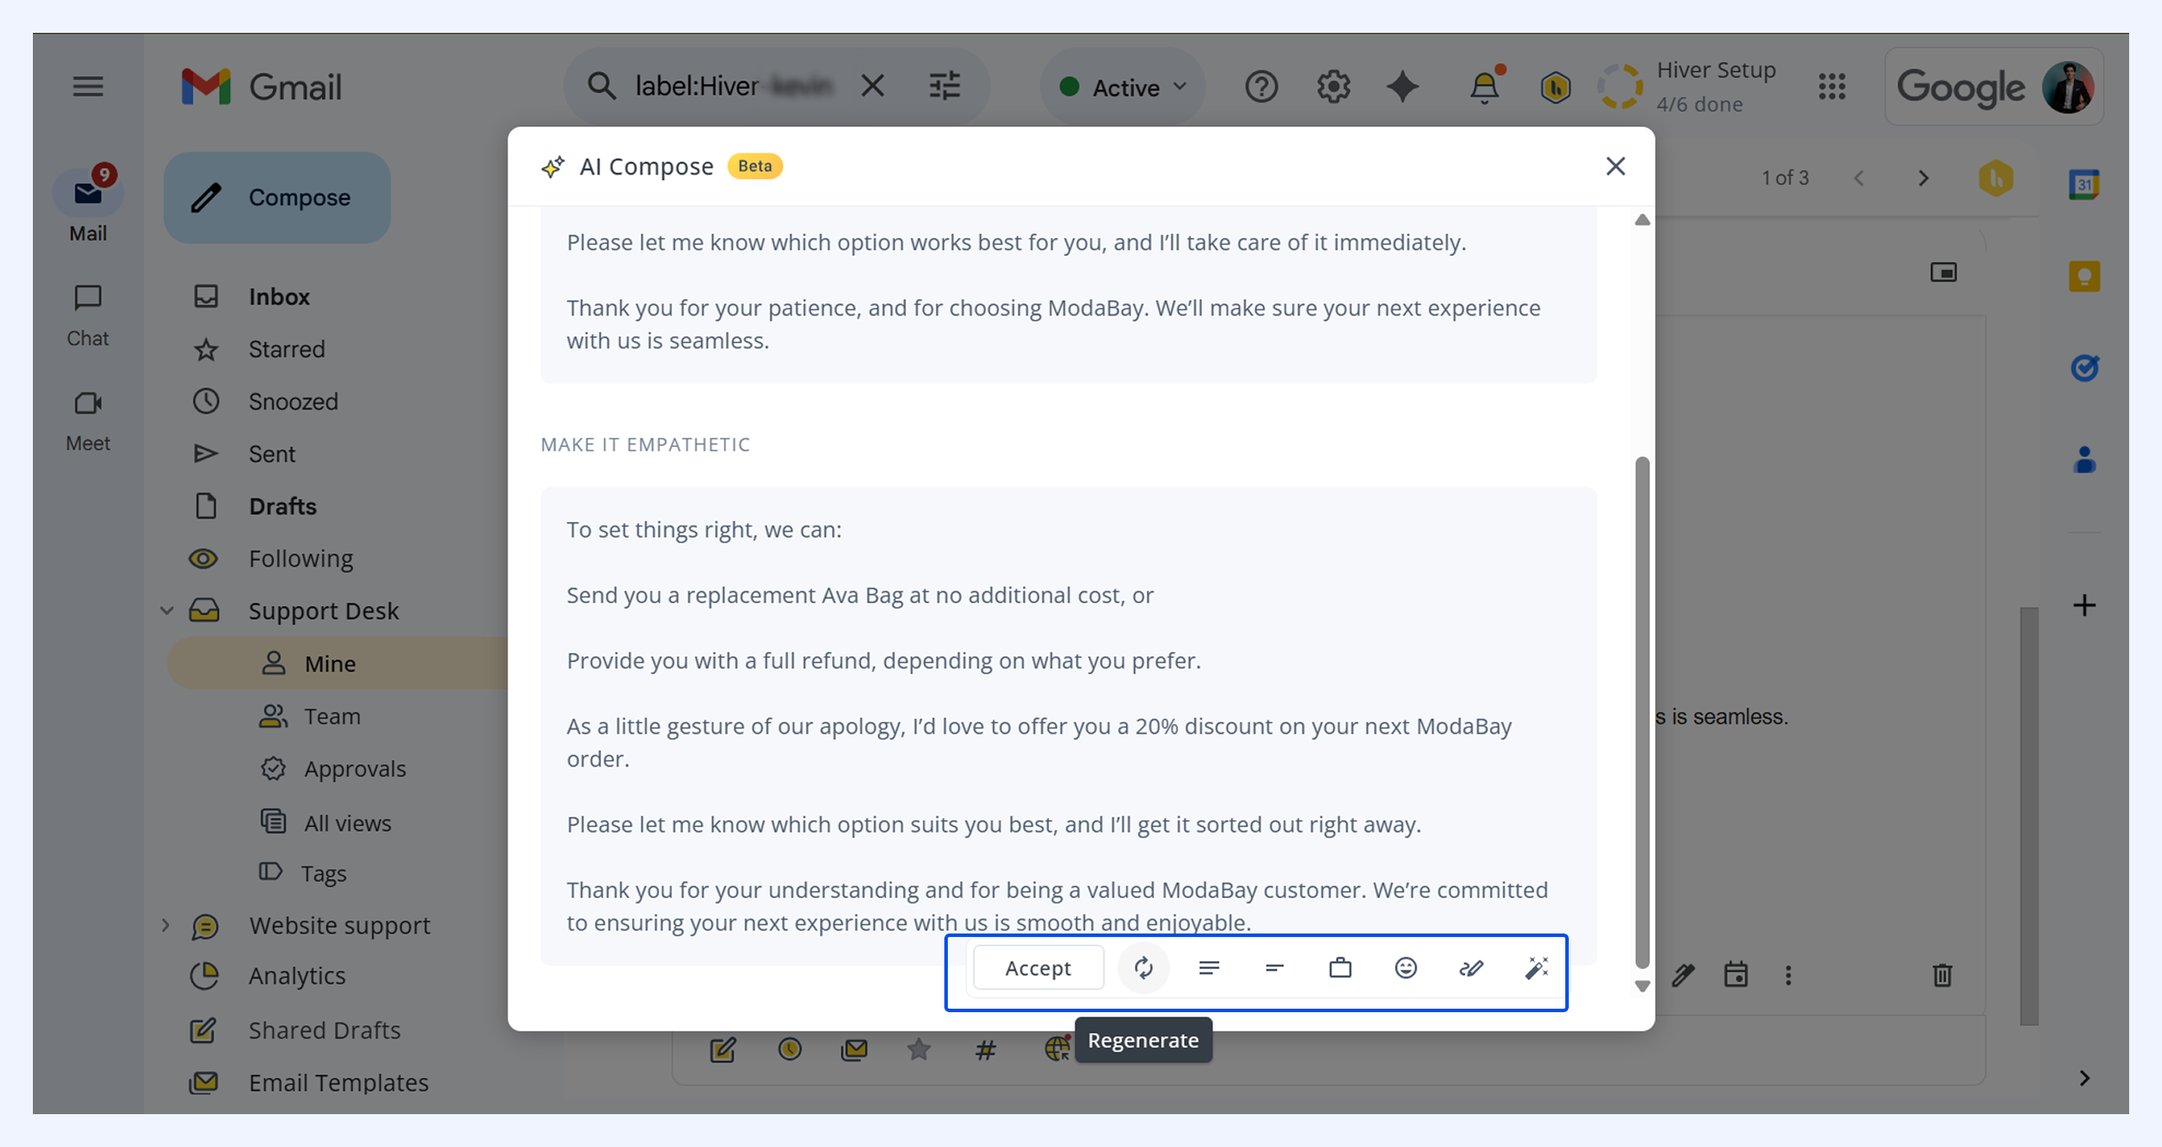
Task: Click the star icon in bottom toolbar
Action: pos(919,1049)
